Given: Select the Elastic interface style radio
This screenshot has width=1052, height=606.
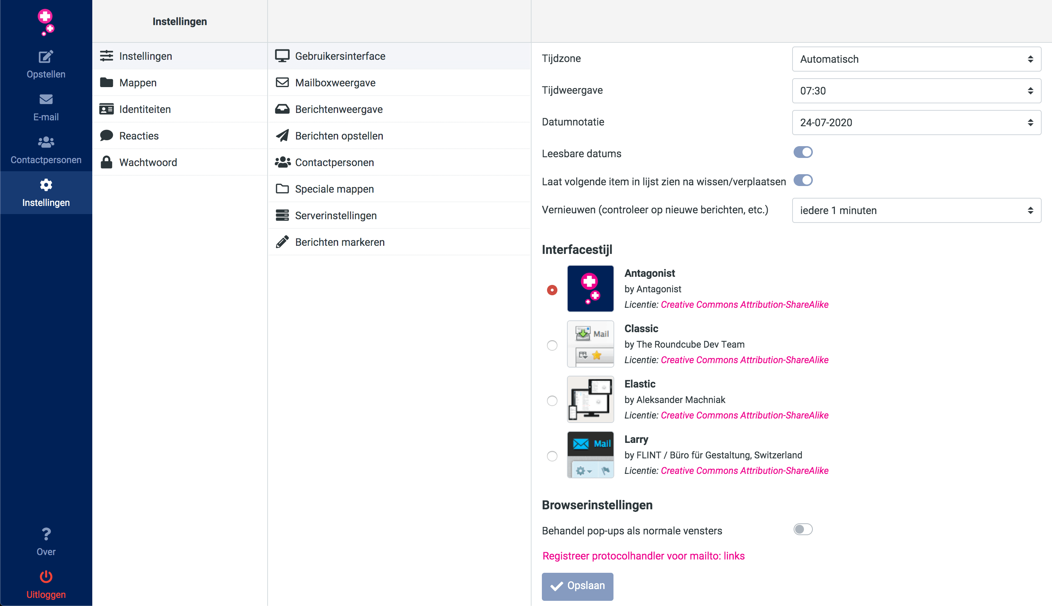Looking at the screenshot, I should pyautogui.click(x=552, y=400).
